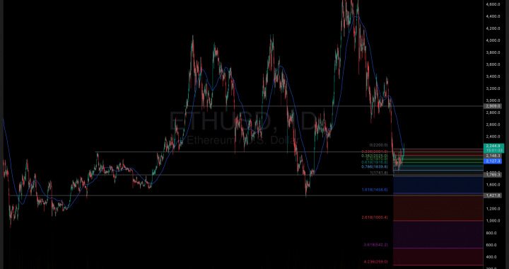The height and width of the screenshot is (269, 509).
Task: Click the 4,600.0 price axis tick
Action: point(493,4)
